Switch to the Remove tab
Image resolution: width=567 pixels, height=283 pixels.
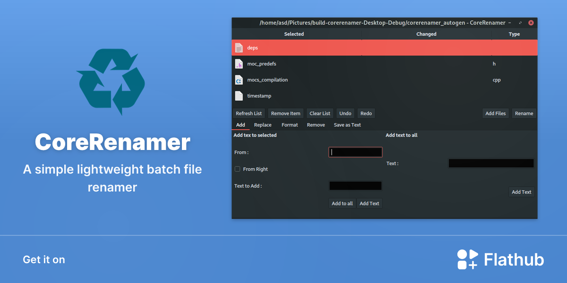tap(316, 125)
